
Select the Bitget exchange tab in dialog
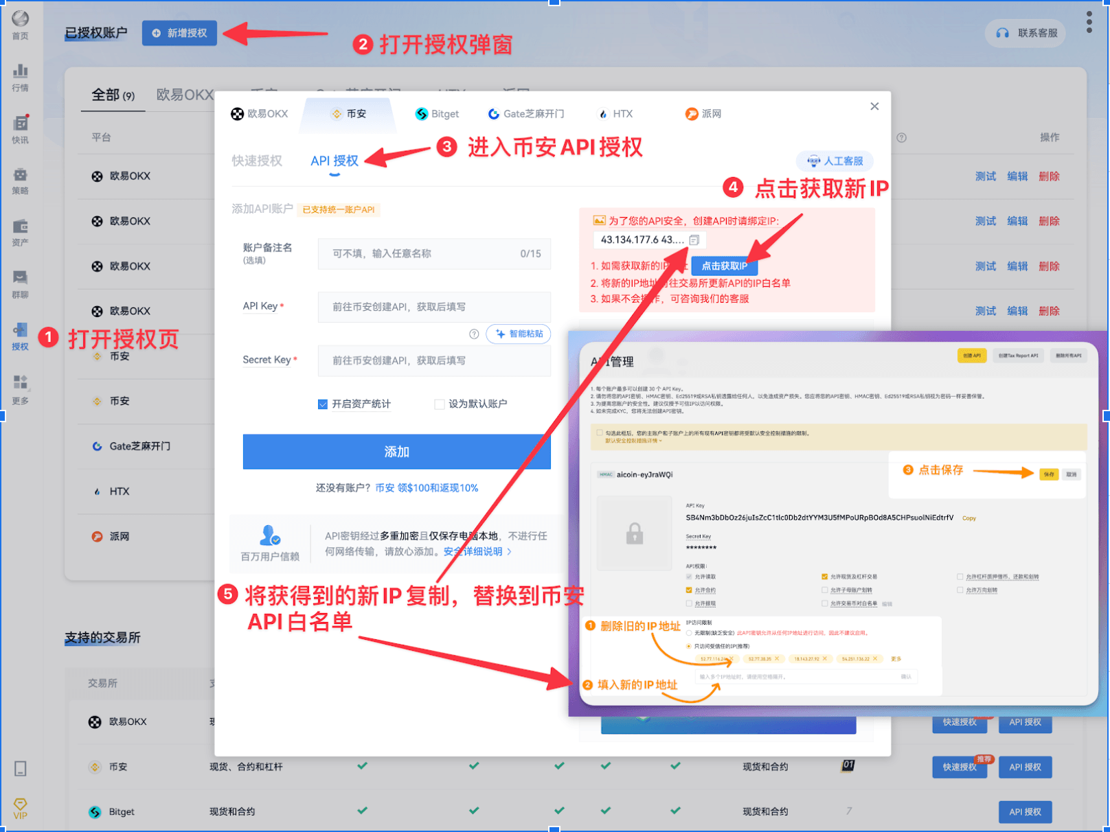(437, 114)
